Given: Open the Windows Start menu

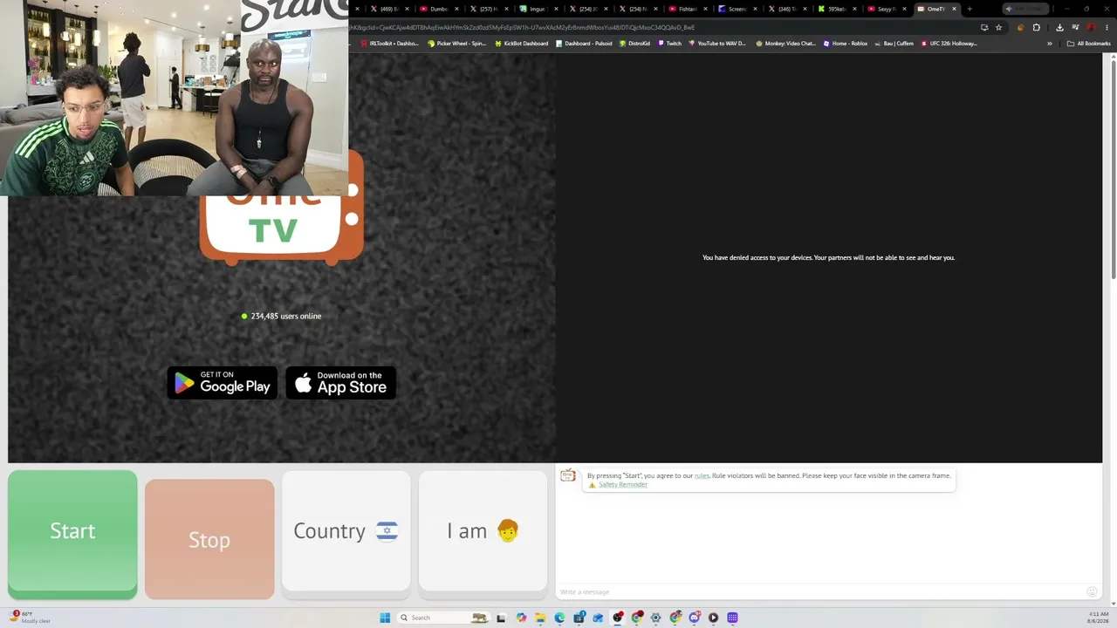Looking at the screenshot, I should (x=385, y=618).
